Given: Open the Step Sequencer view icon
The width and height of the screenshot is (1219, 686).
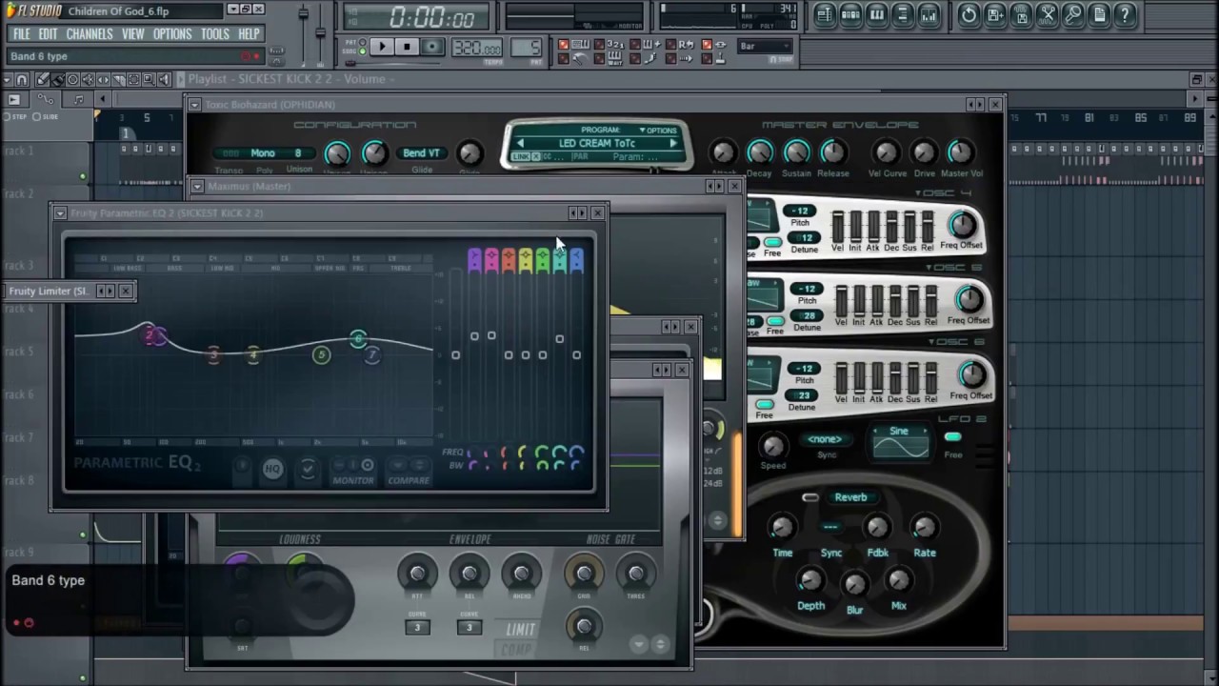Looking at the screenshot, I should coord(850,14).
